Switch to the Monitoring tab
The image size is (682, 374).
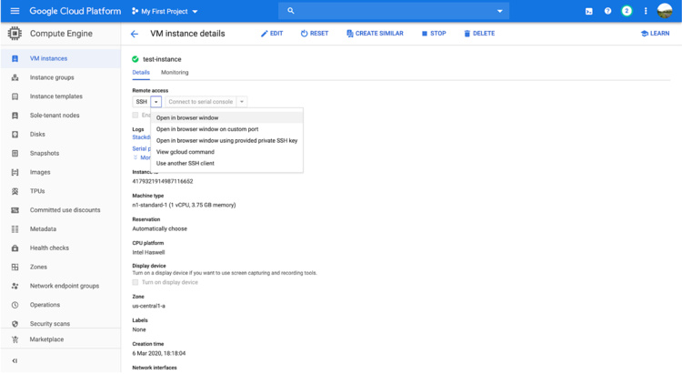pos(175,72)
